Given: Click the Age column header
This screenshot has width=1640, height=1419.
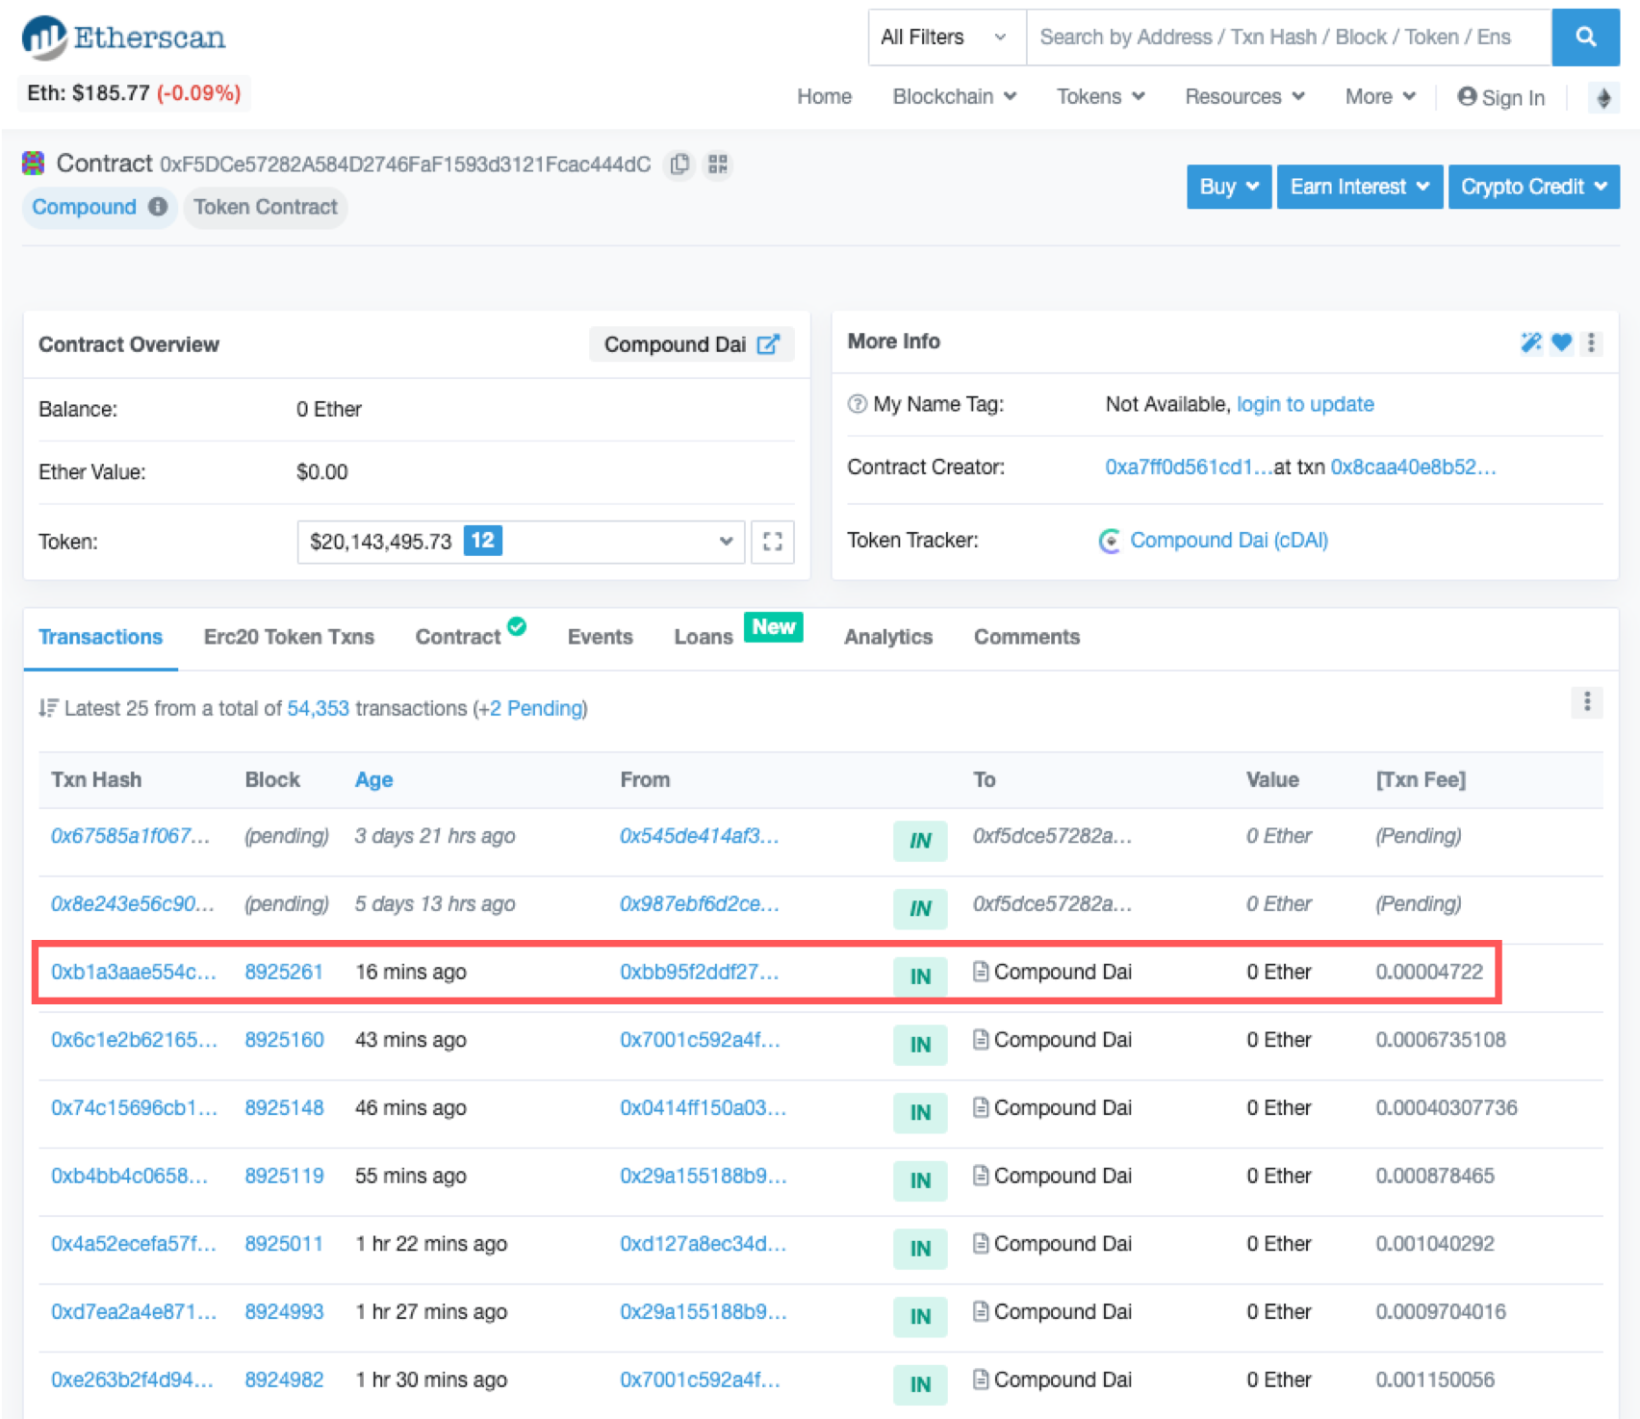Looking at the screenshot, I should point(373,780).
